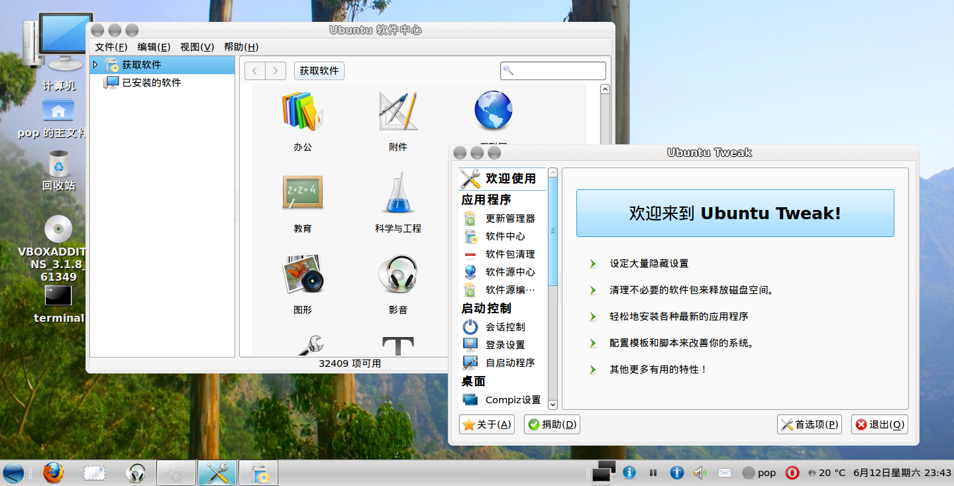The height and width of the screenshot is (486, 954).
Task: Open the 科学与工程 flask icon
Action: (x=398, y=193)
